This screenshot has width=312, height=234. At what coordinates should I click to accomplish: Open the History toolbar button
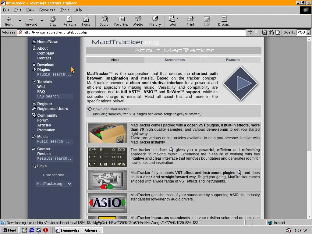click(x=155, y=21)
